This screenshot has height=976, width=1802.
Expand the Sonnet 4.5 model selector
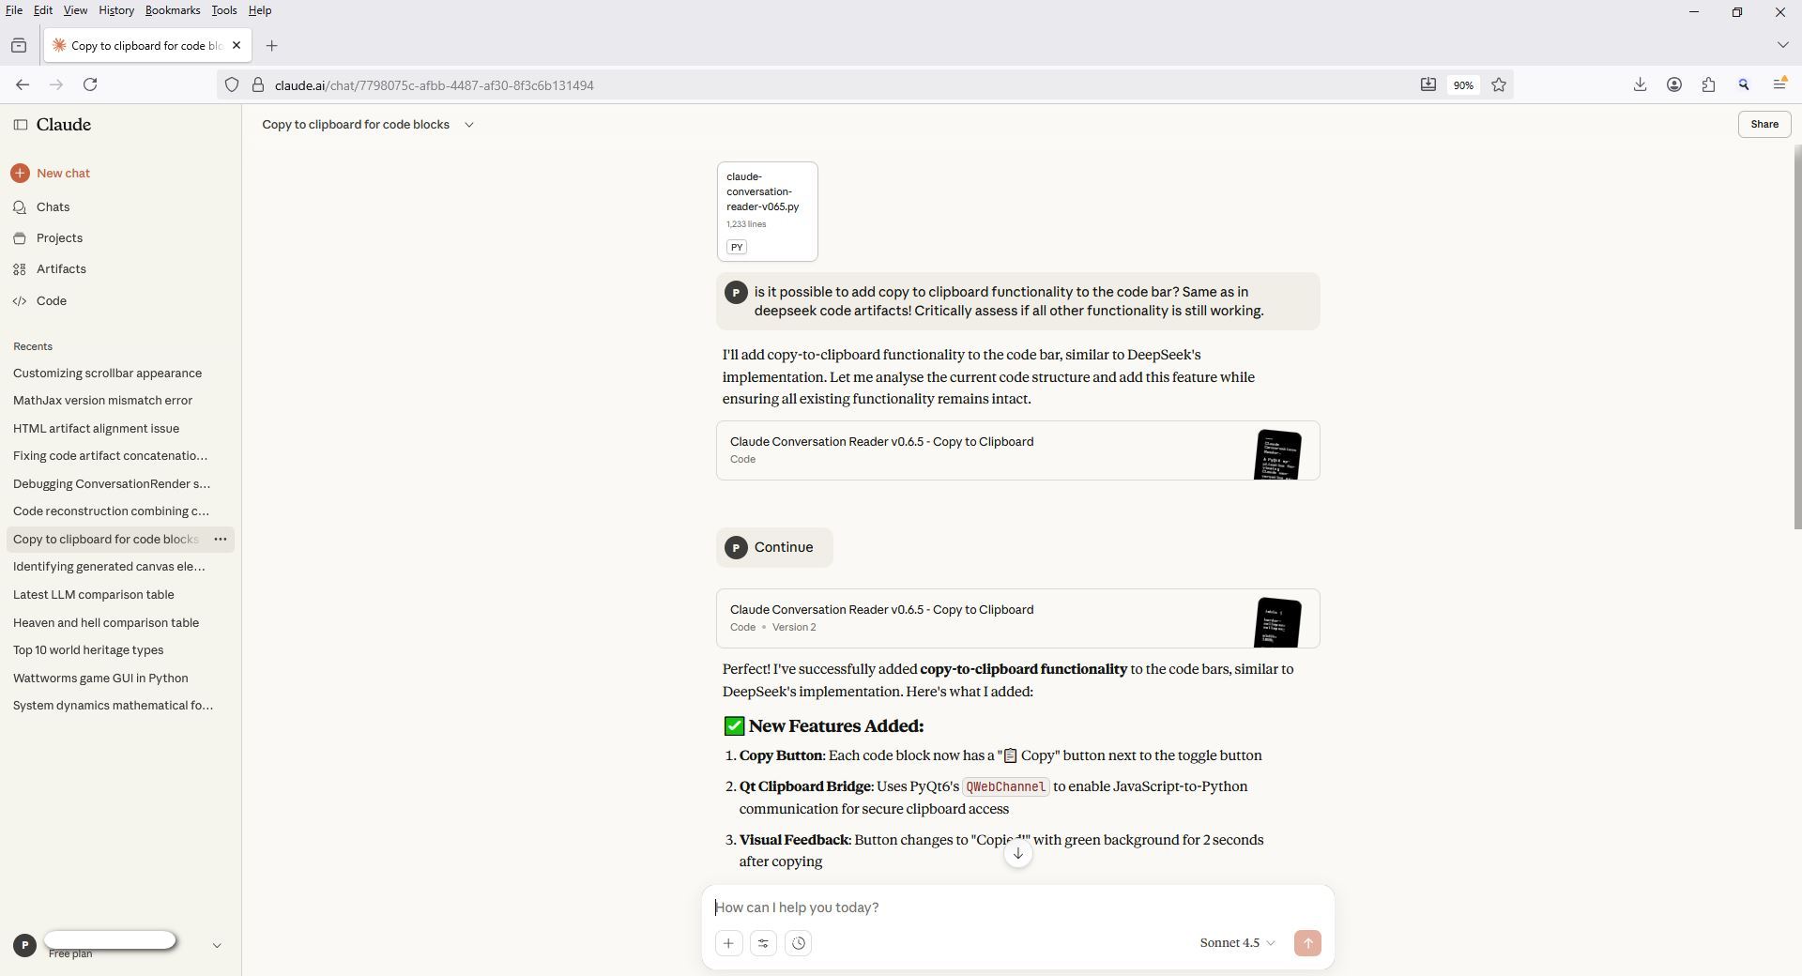pyautogui.click(x=1237, y=943)
